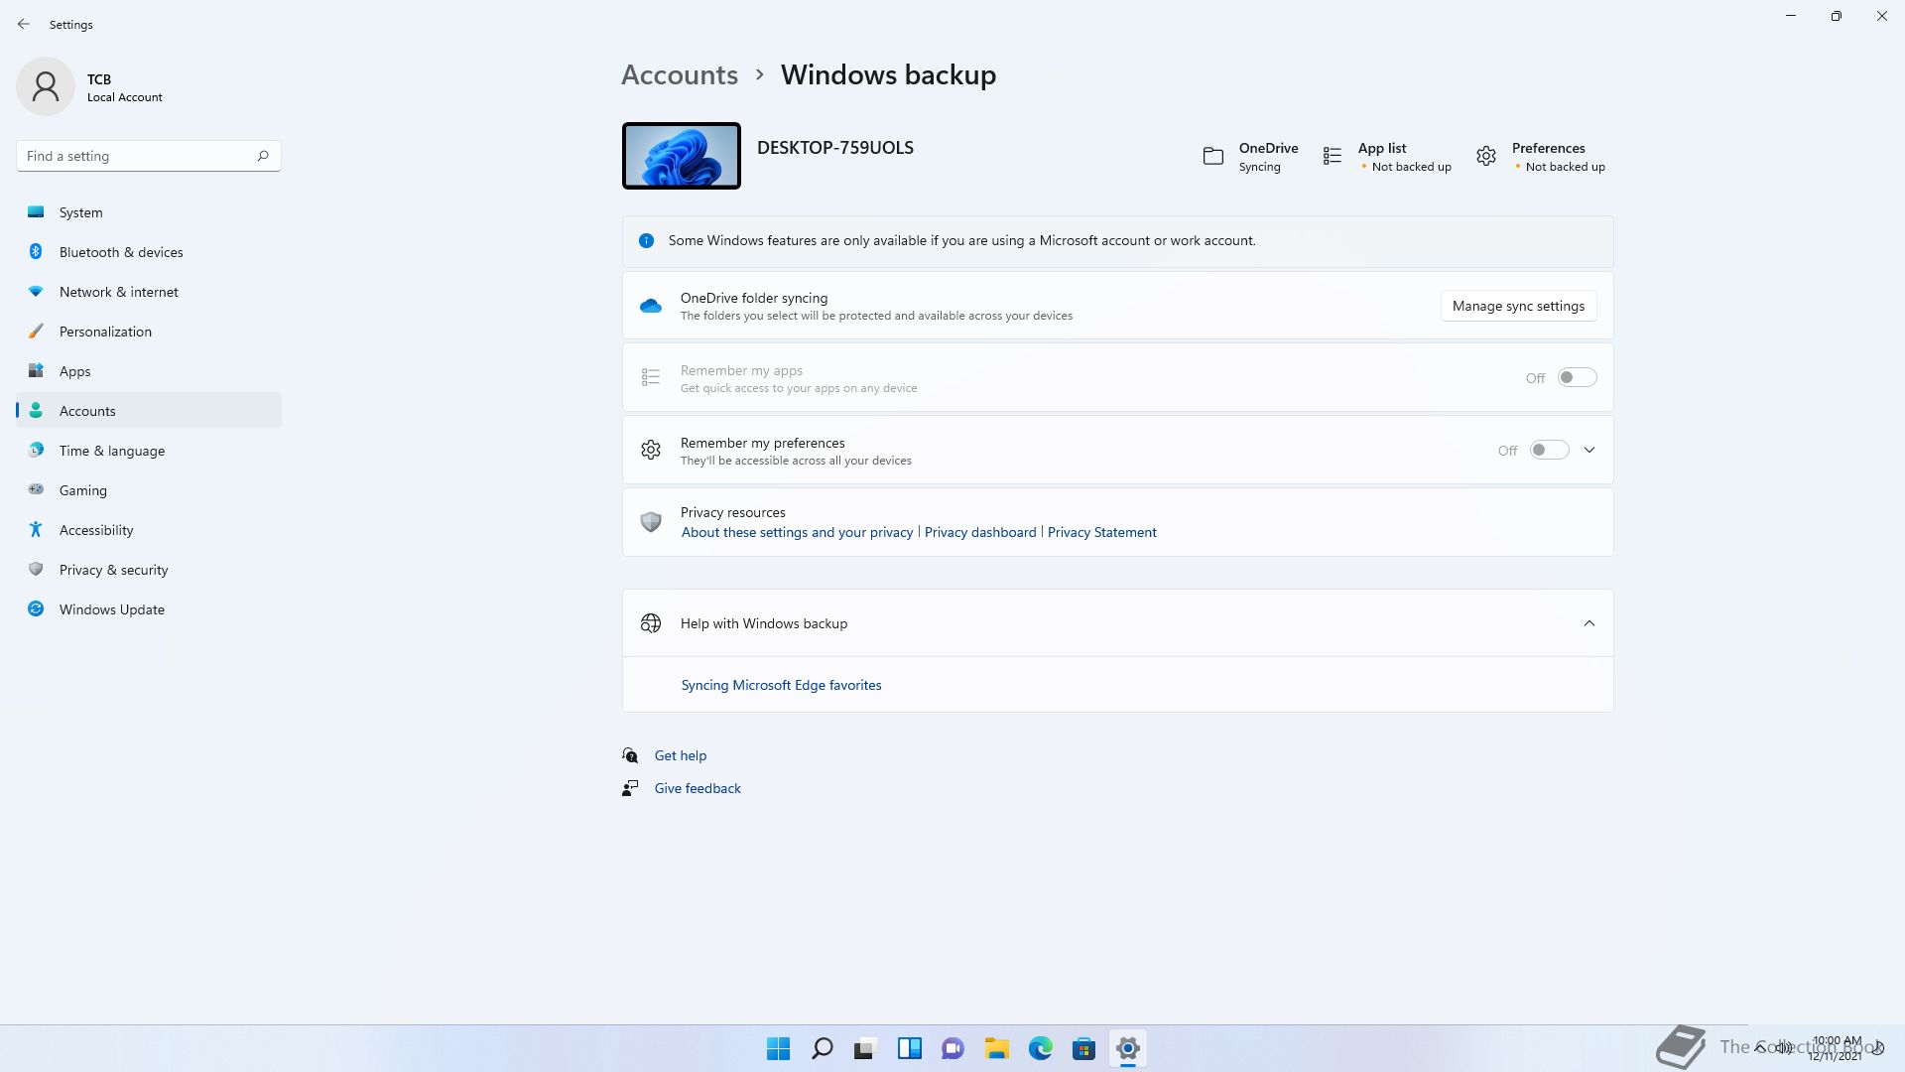Open Windows Update category
Viewport: 1905px width, 1072px height.
click(149, 609)
